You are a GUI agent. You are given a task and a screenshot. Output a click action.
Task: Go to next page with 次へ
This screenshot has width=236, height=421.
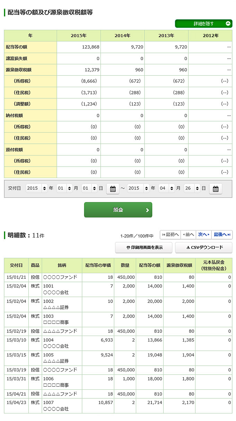click(x=204, y=235)
